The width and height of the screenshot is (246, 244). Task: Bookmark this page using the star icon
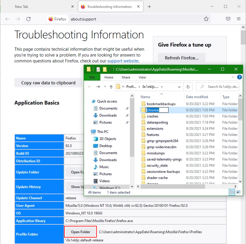pos(206,19)
